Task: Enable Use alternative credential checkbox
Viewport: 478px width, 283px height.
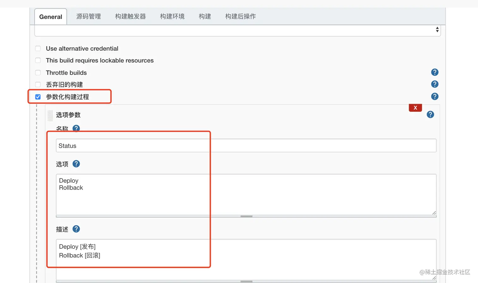Action: tap(38, 48)
